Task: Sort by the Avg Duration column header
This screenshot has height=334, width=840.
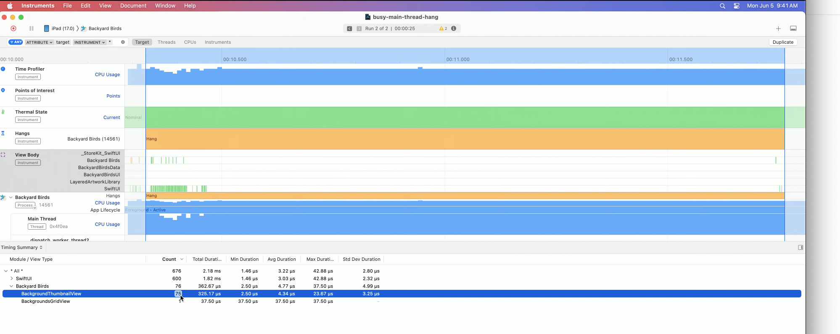Action: 282,259
